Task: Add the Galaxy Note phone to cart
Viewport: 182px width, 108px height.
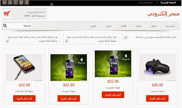Action: coord(24,99)
